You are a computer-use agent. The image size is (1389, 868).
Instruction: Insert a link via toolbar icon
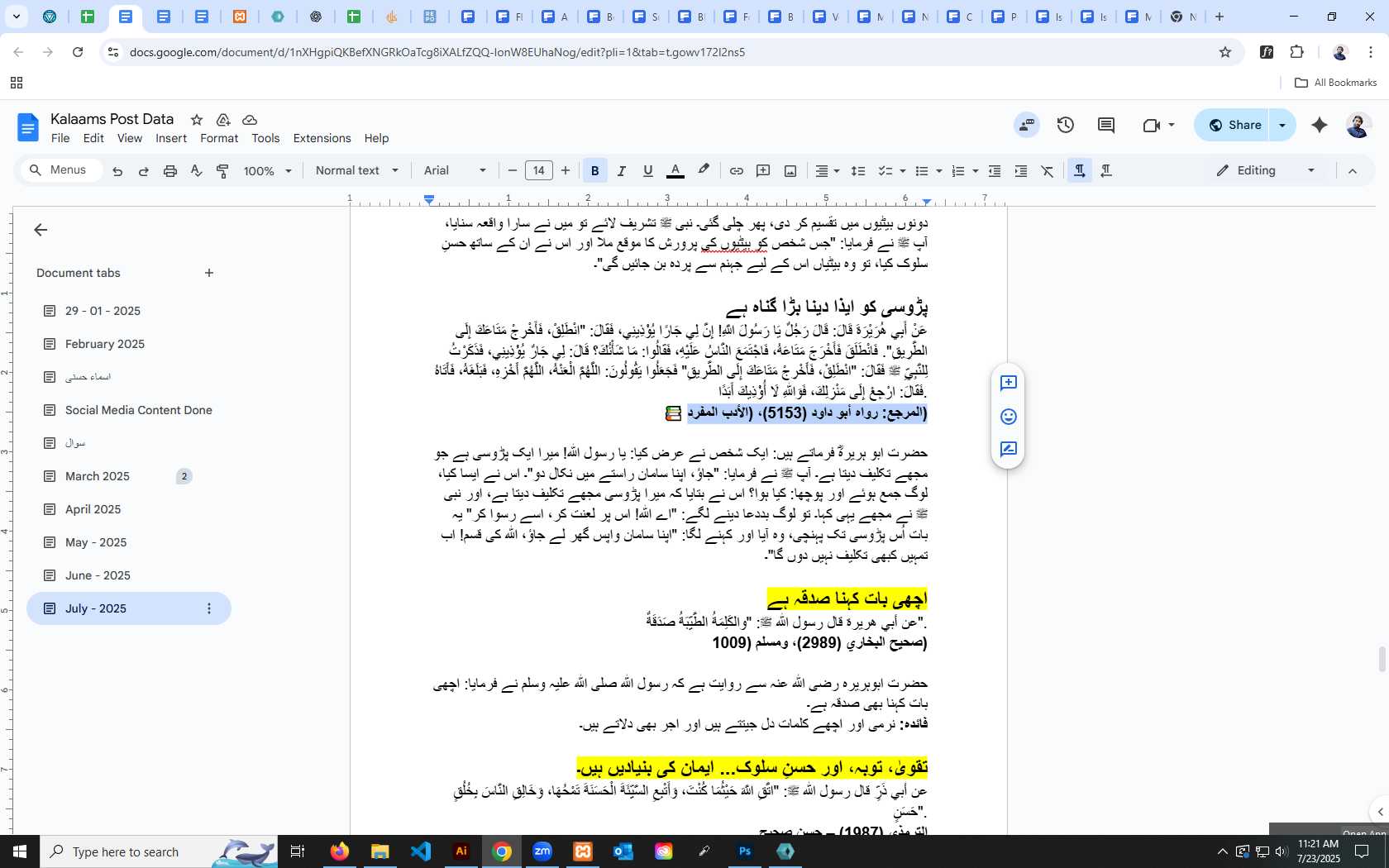coord(736,171)
